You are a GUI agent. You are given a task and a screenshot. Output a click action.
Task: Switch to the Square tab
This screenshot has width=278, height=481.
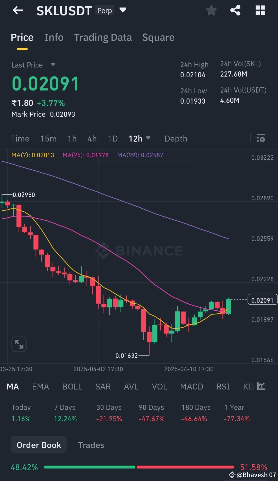[x=158, y=37]
